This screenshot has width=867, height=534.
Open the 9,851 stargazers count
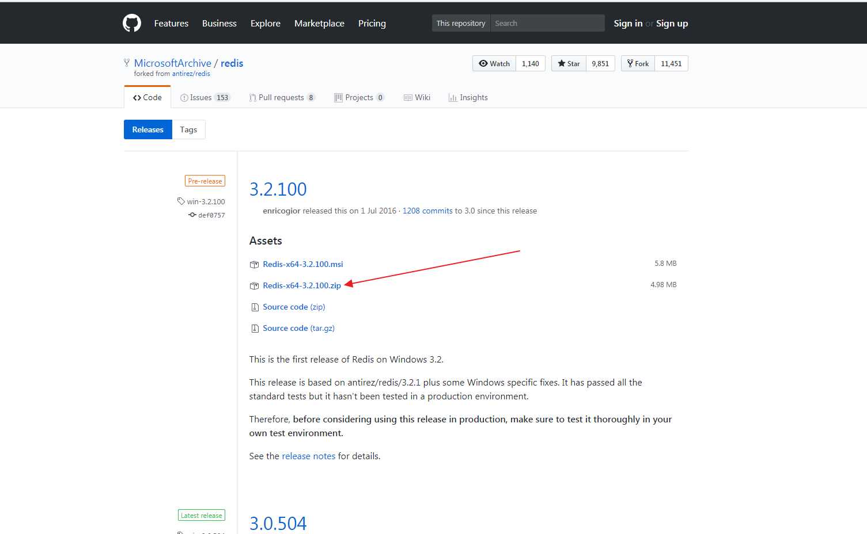600,63
